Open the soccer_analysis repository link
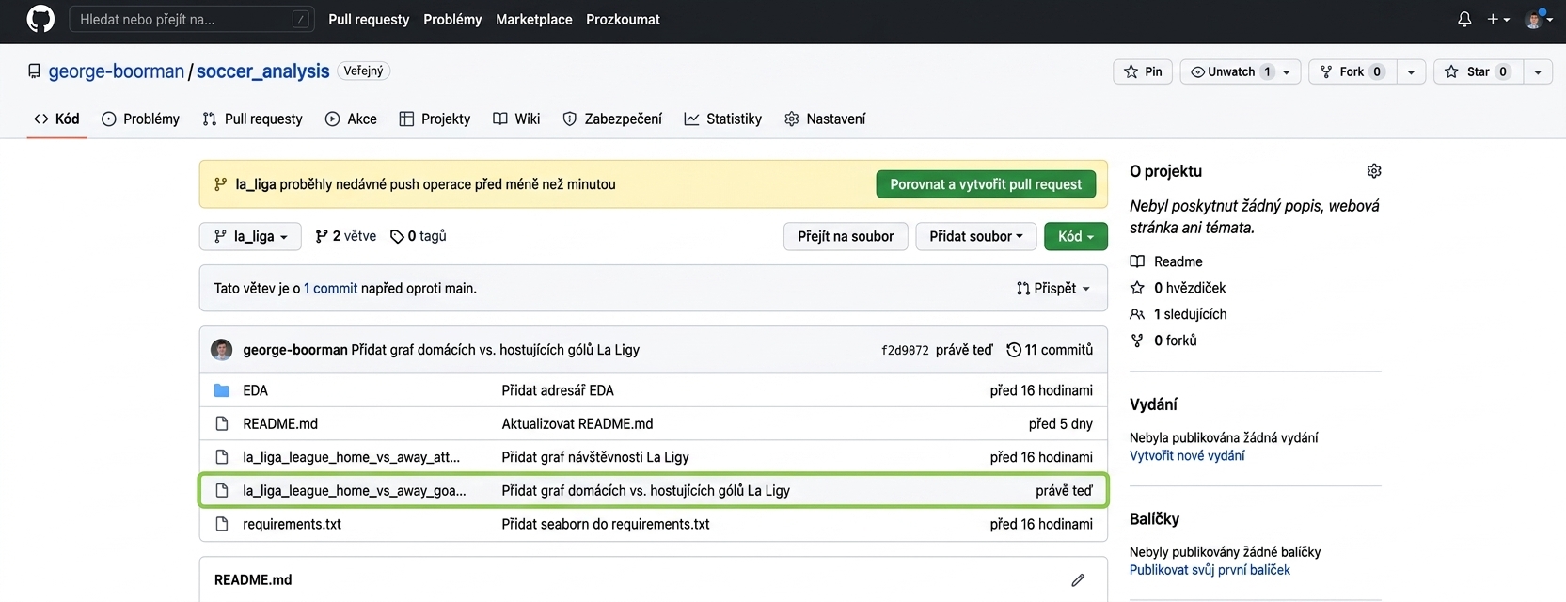1566x602 pixels. pyautogui.click(x=263, y=71)
